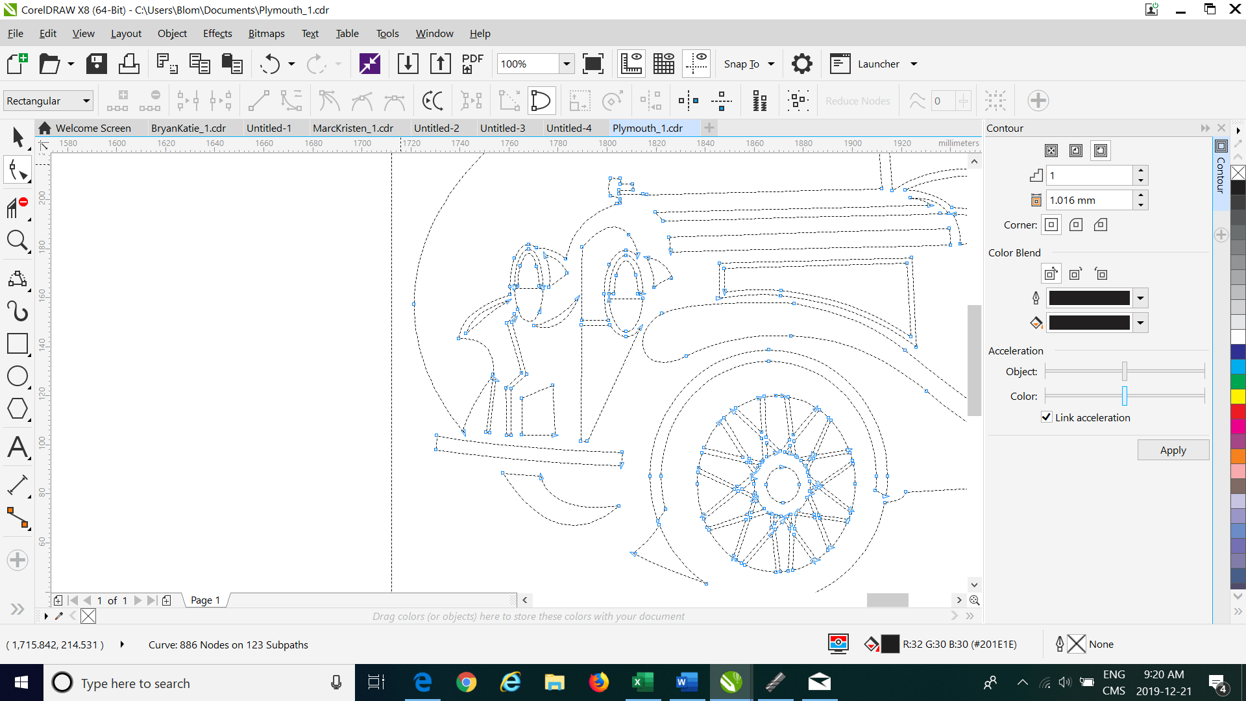
Task: Switch to the MarcKristen_1.cdr tab
Action: point(352,128)
